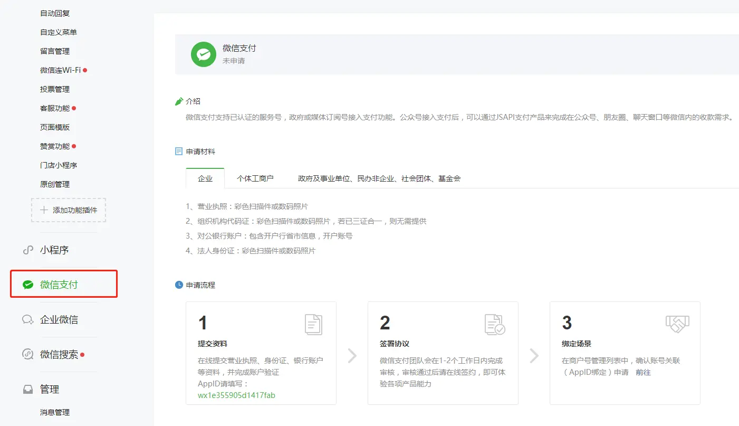Click the clock icon beside 申请流程
Viewport: 739px width, 426px height.
point(179,285)
